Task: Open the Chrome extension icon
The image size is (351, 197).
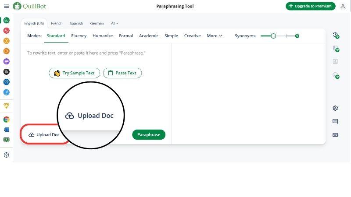Action: tap(7, 120)
